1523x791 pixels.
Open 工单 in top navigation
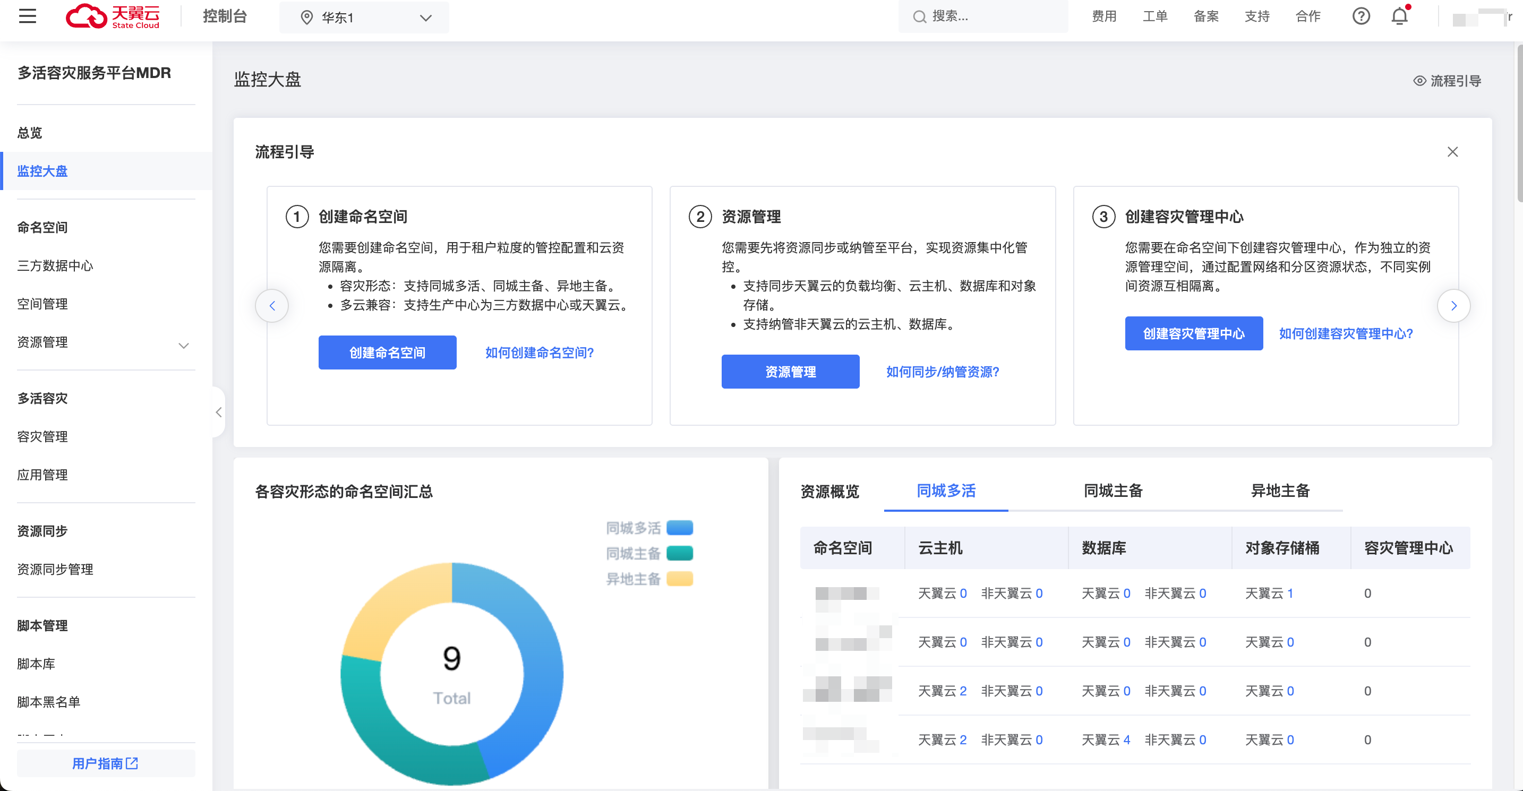pos(1154,16)
